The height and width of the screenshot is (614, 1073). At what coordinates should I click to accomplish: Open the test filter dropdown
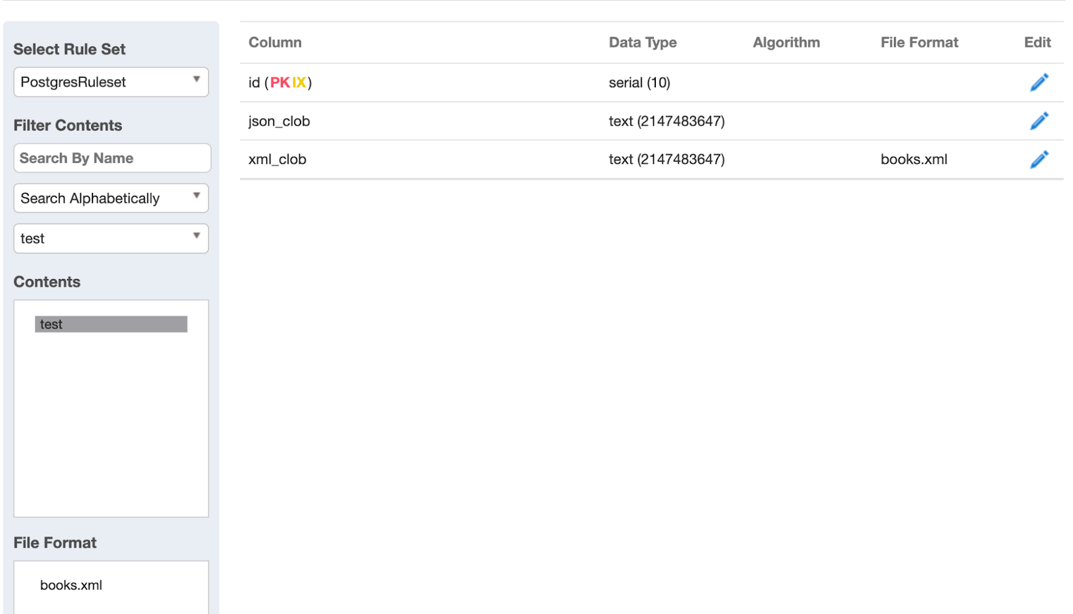click(x=111, y=239)
